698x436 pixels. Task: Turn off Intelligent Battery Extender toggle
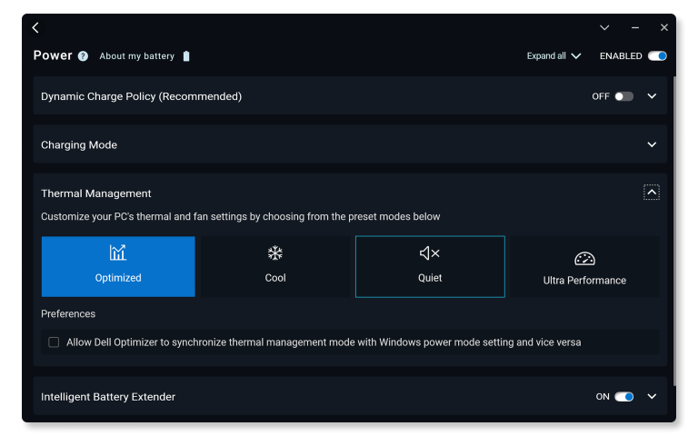pyautogui.click(x=623, y=396)
